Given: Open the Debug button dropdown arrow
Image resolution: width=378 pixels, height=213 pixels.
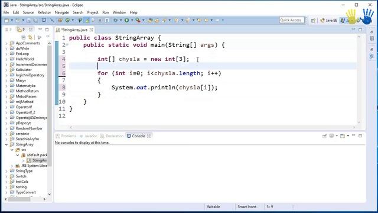Looking at the screenshot, I should coord(120,20).
